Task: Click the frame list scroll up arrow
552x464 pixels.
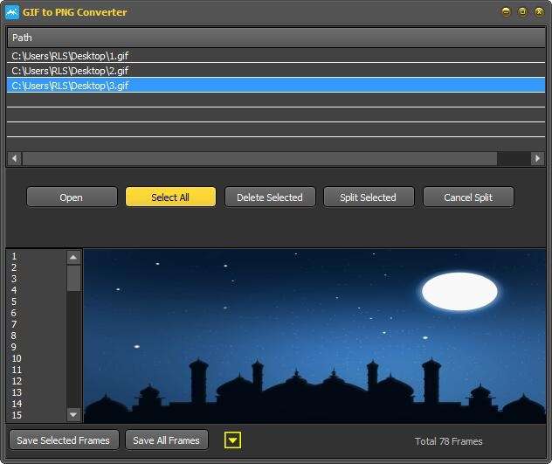Action: click(x=73, y=258)
